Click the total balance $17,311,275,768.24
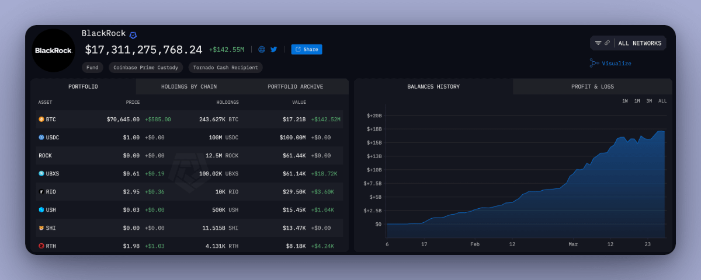 pyautogui.click(x=144, y=50)
